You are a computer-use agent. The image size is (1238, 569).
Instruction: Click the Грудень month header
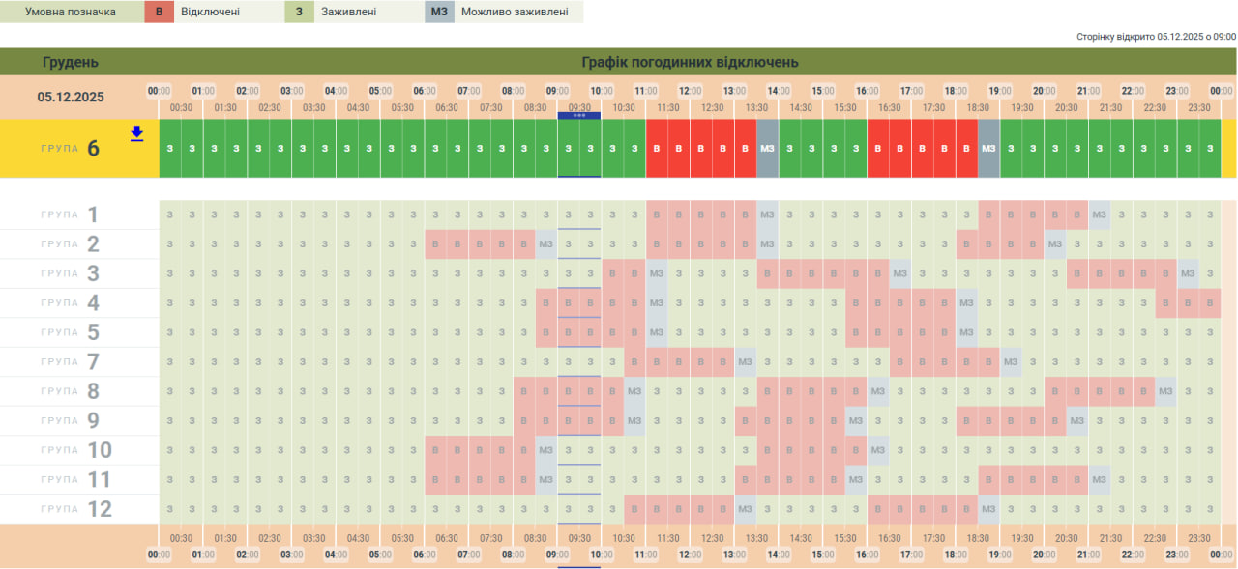(71, 62)
